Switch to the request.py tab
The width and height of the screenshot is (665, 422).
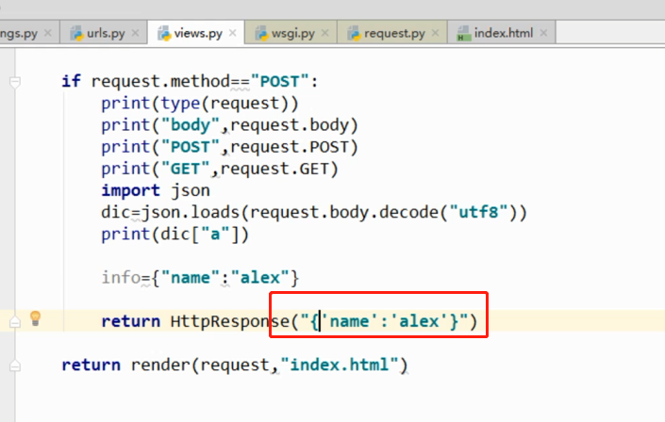(x=394, y=33)
